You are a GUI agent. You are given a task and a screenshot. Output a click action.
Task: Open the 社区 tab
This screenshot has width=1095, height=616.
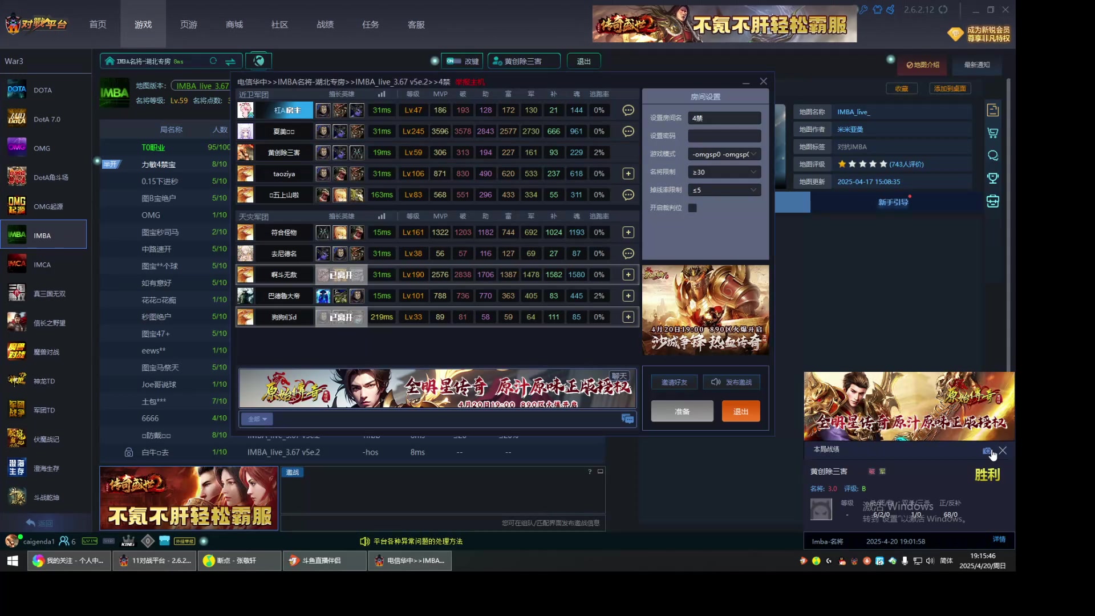tap(279, 25)
